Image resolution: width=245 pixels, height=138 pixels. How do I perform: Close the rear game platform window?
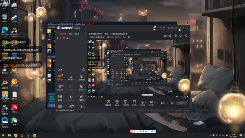[175, 24]
